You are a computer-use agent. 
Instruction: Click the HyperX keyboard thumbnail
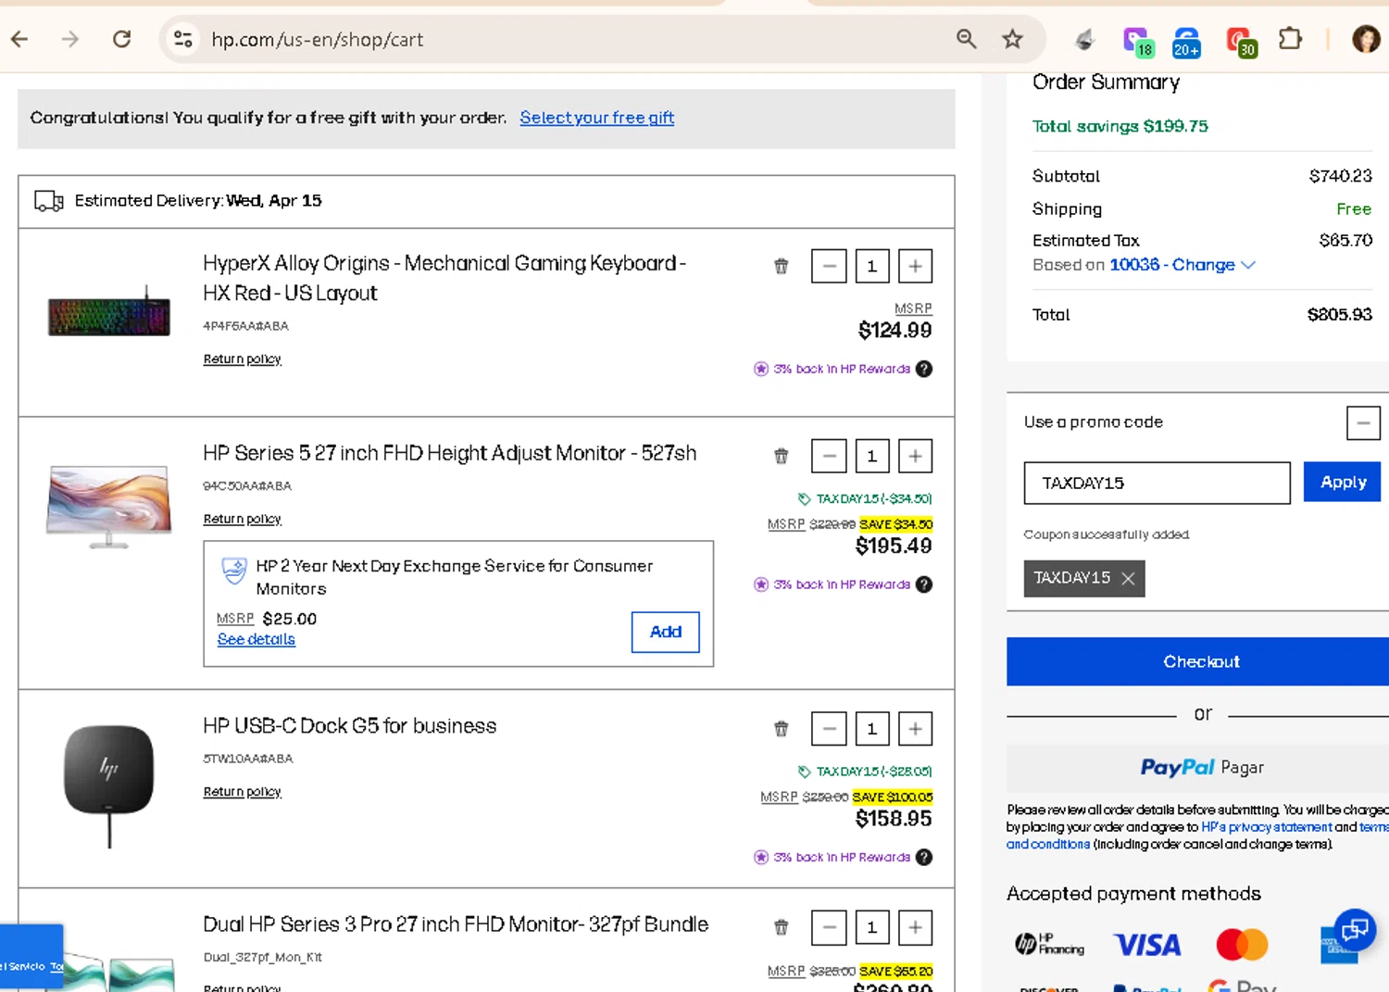(x=109, y=311)
